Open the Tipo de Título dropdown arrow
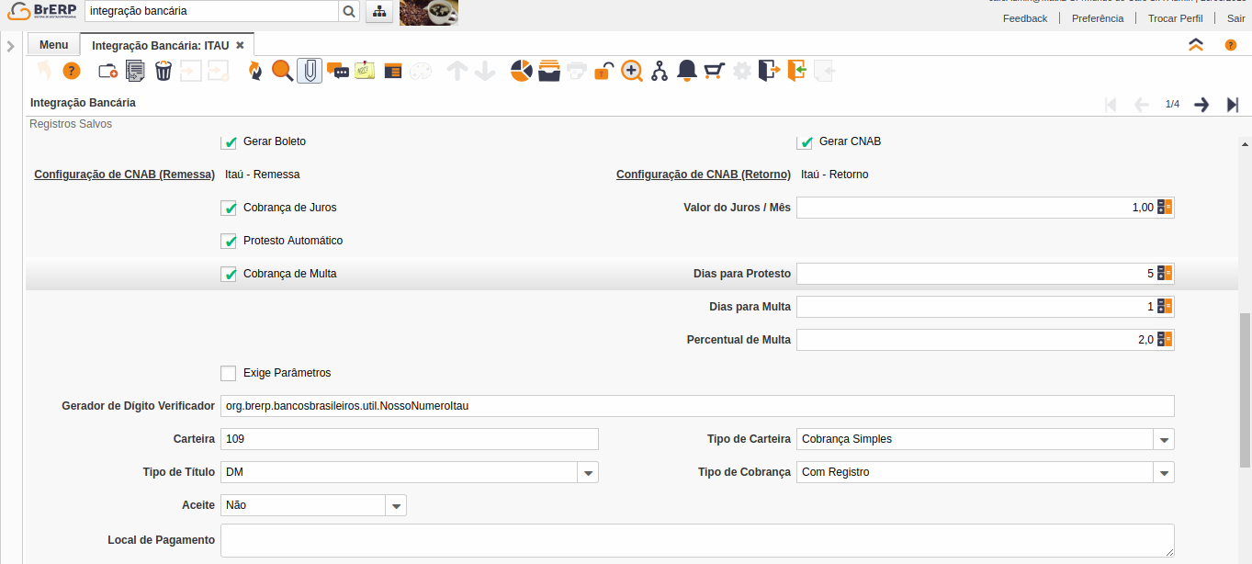Viewport: 1252px width, 564px height. click(588, 472)
